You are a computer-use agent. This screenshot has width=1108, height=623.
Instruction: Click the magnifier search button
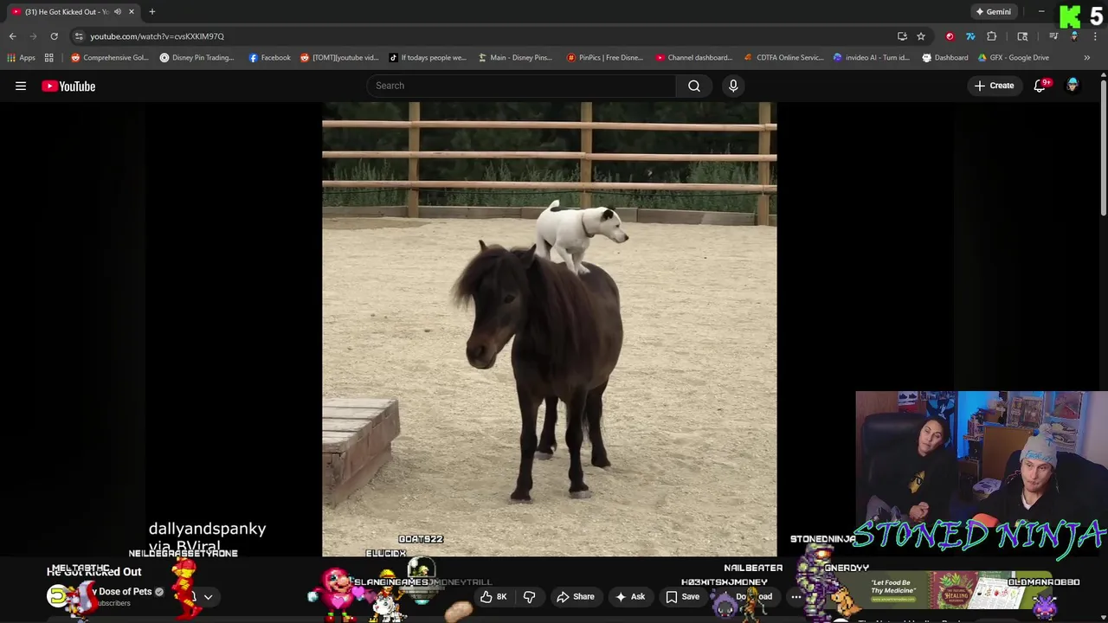click(693, 86)
